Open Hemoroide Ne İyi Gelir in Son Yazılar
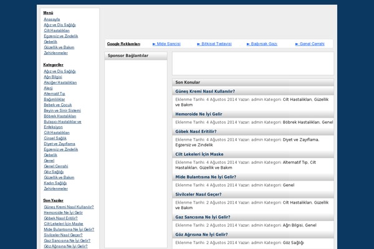 pyautogui.click(x=63, y=212)
